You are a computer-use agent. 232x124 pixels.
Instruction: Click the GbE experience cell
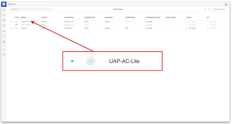127,28
